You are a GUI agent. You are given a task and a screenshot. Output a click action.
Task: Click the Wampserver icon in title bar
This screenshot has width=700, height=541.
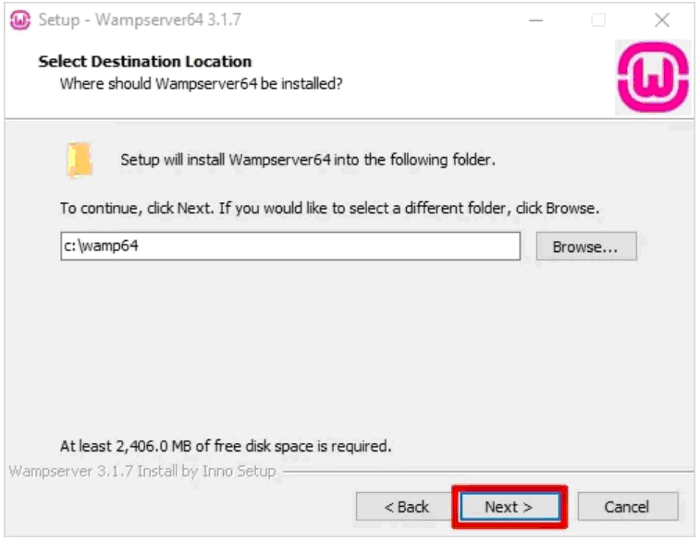[x=20, y=20]
